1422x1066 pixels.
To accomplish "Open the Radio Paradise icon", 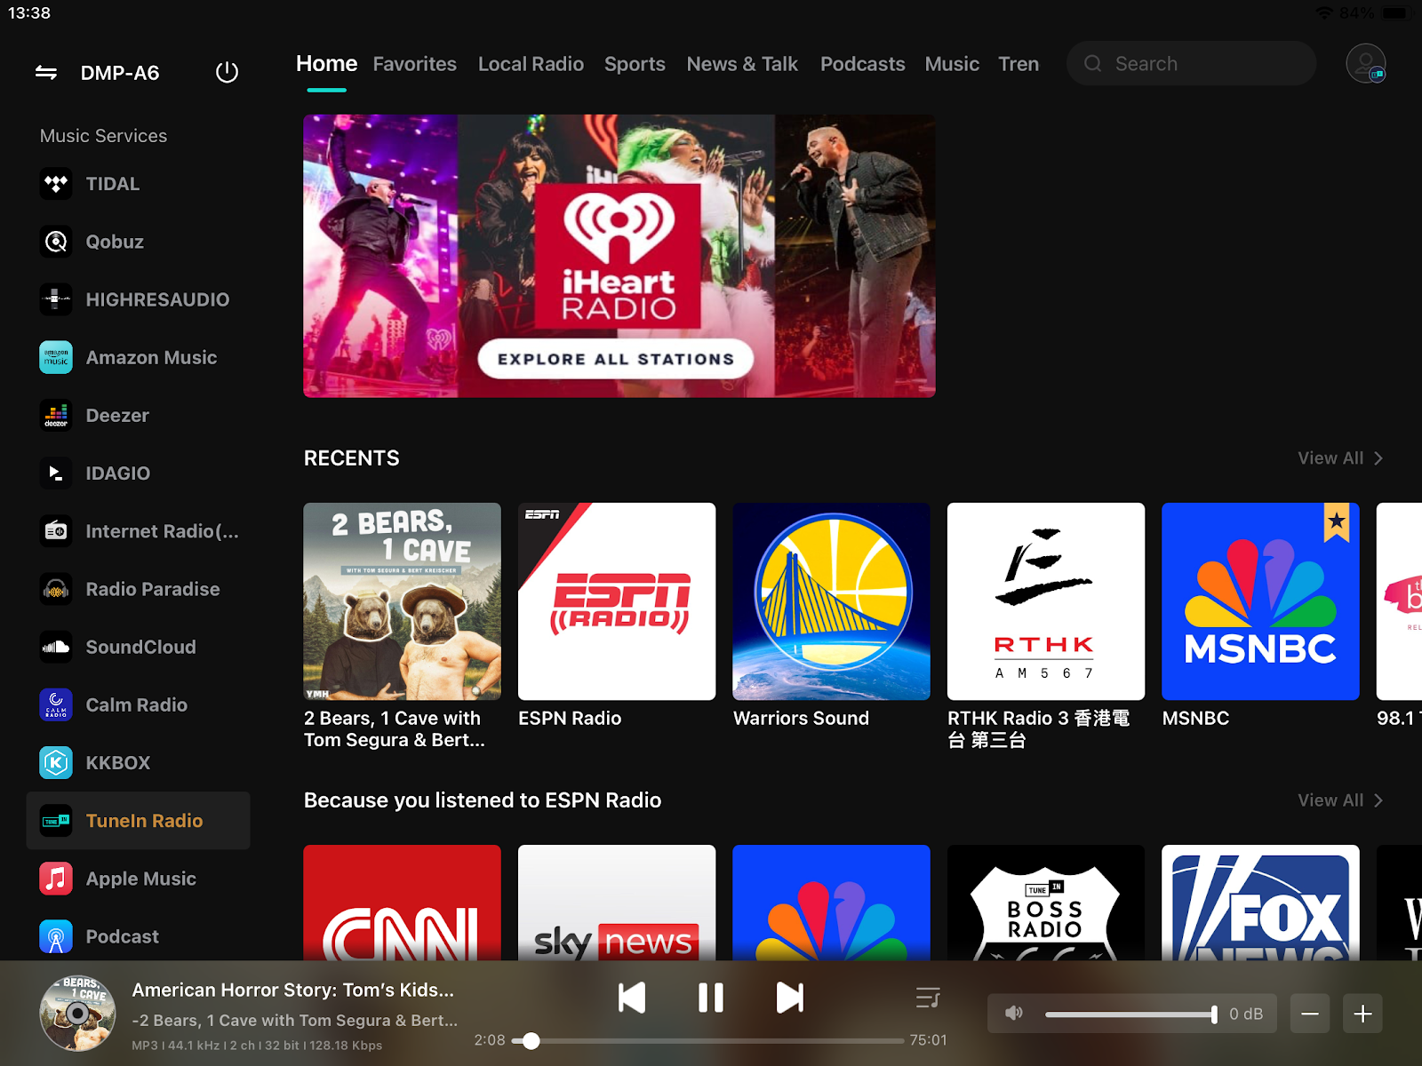I will click(x=56, y=589).
